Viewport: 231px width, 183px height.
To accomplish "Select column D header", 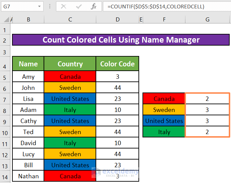I will point(118,19).
